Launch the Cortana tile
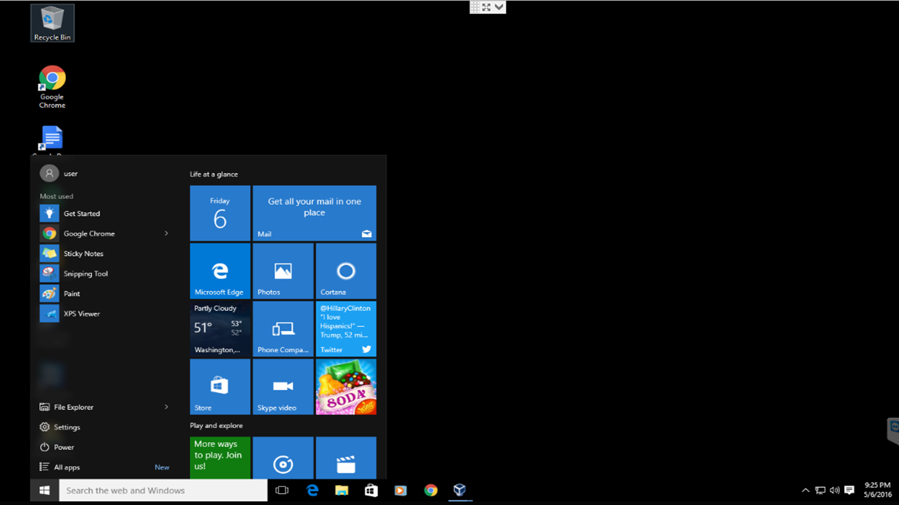Image resolution: width=899 pixels, height=505 pixels. [346, 271]
